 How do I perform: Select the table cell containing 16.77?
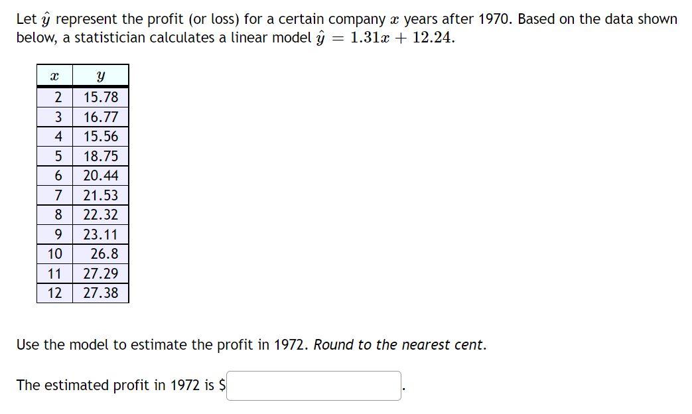pyautogui.click(x=100, y=116)
